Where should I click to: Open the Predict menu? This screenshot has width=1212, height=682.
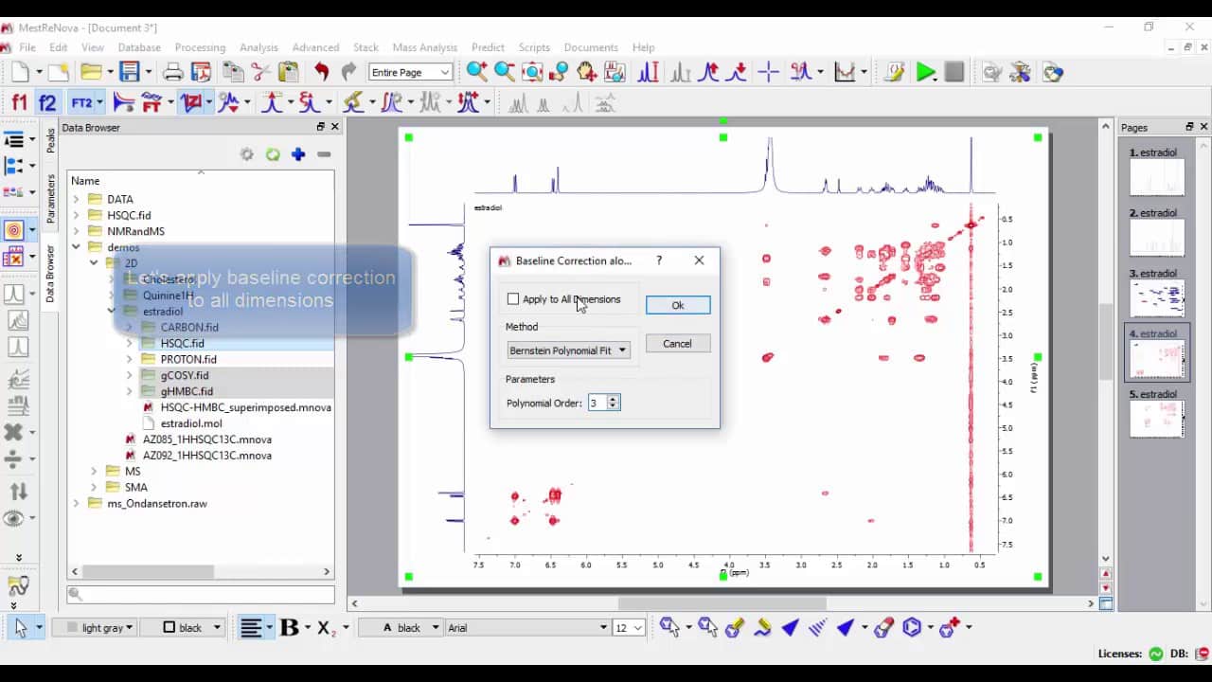click(x=488, y=47)
